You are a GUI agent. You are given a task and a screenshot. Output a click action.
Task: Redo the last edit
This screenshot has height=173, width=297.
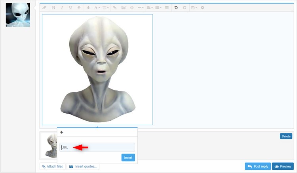pyautogui.click(x=185, y=8)
